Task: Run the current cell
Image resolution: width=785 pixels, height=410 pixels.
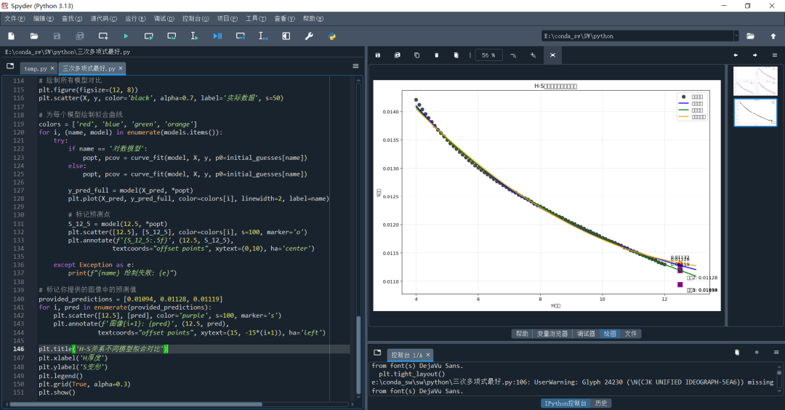Action: tap(149, 36)
